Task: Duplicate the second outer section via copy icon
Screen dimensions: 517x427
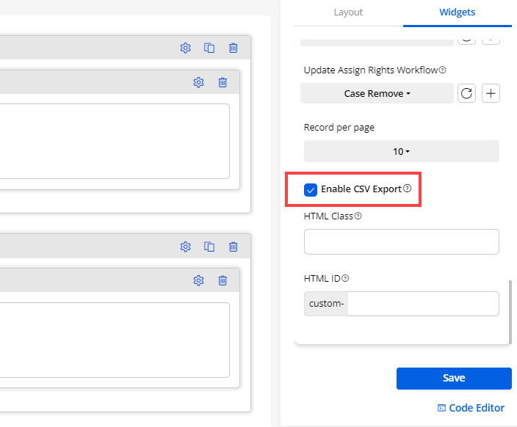Action: pyautogui.click(x=209, y=247)
